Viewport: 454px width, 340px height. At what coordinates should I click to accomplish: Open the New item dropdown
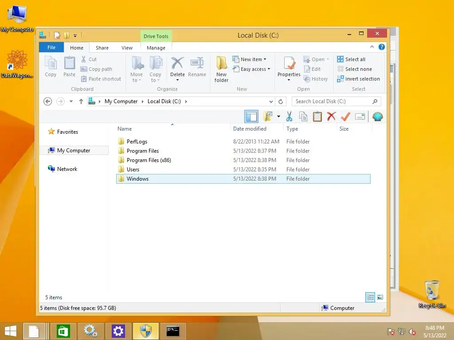(x=249, y=59)
